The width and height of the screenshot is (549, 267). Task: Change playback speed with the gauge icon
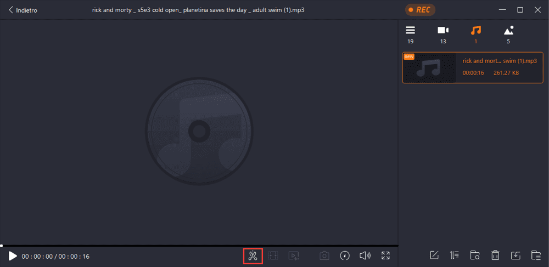coord(345,256)
